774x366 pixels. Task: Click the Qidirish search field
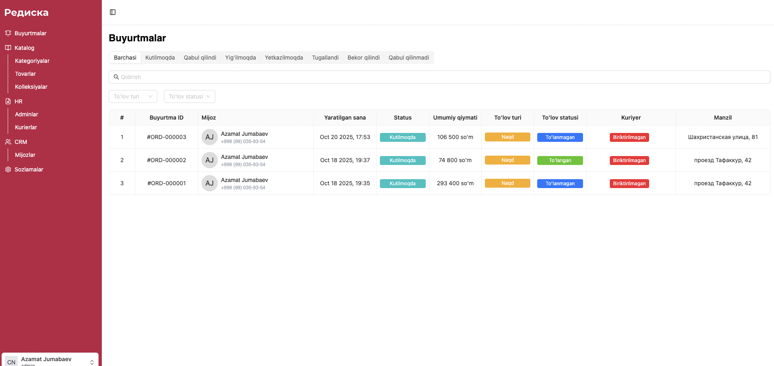pyautogui.click(x=442, y=77)
